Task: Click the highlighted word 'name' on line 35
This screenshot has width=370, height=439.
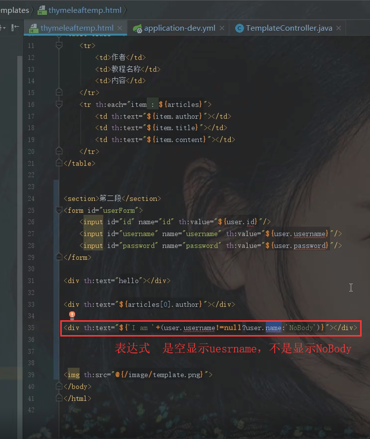Action: point(273,328)
